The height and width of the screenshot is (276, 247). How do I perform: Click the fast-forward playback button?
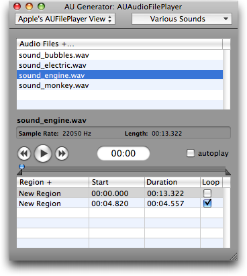[62, 154]
